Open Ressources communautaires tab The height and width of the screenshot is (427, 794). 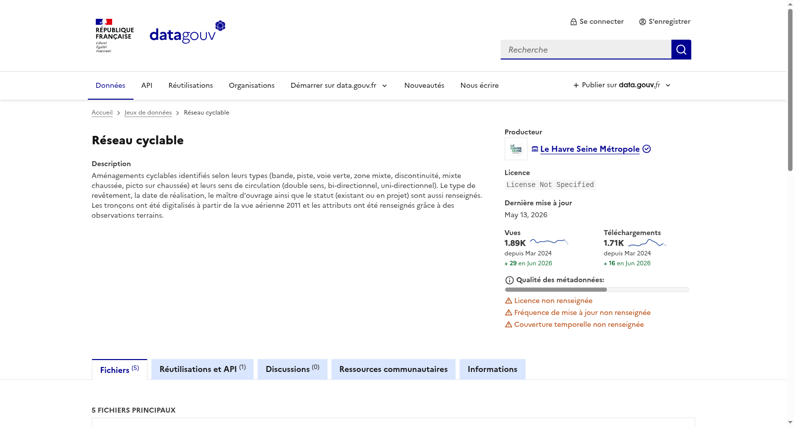(394, 369)
